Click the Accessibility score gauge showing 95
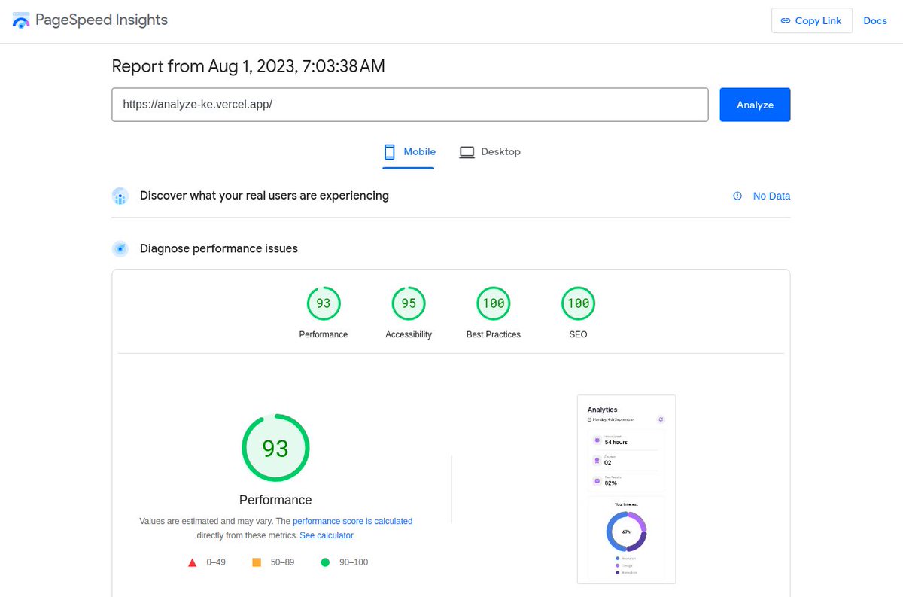Screen dimensions: 903x597 click(409, 303)
